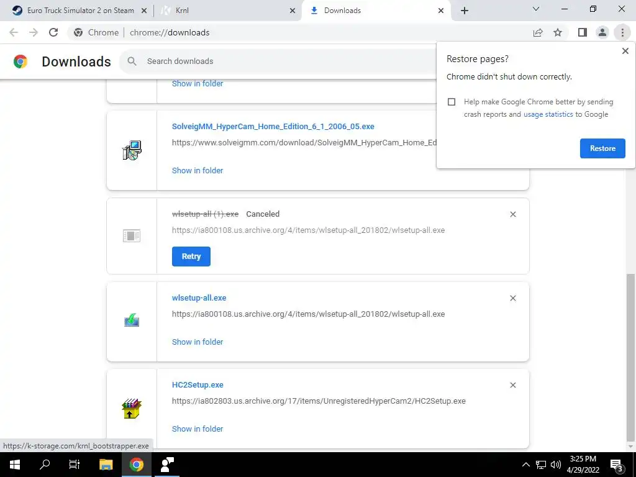
Task: Open SolveigMM_HyperCam_Home_Edition_6_1_2006_05.exe file link
Action: (273, 127)
